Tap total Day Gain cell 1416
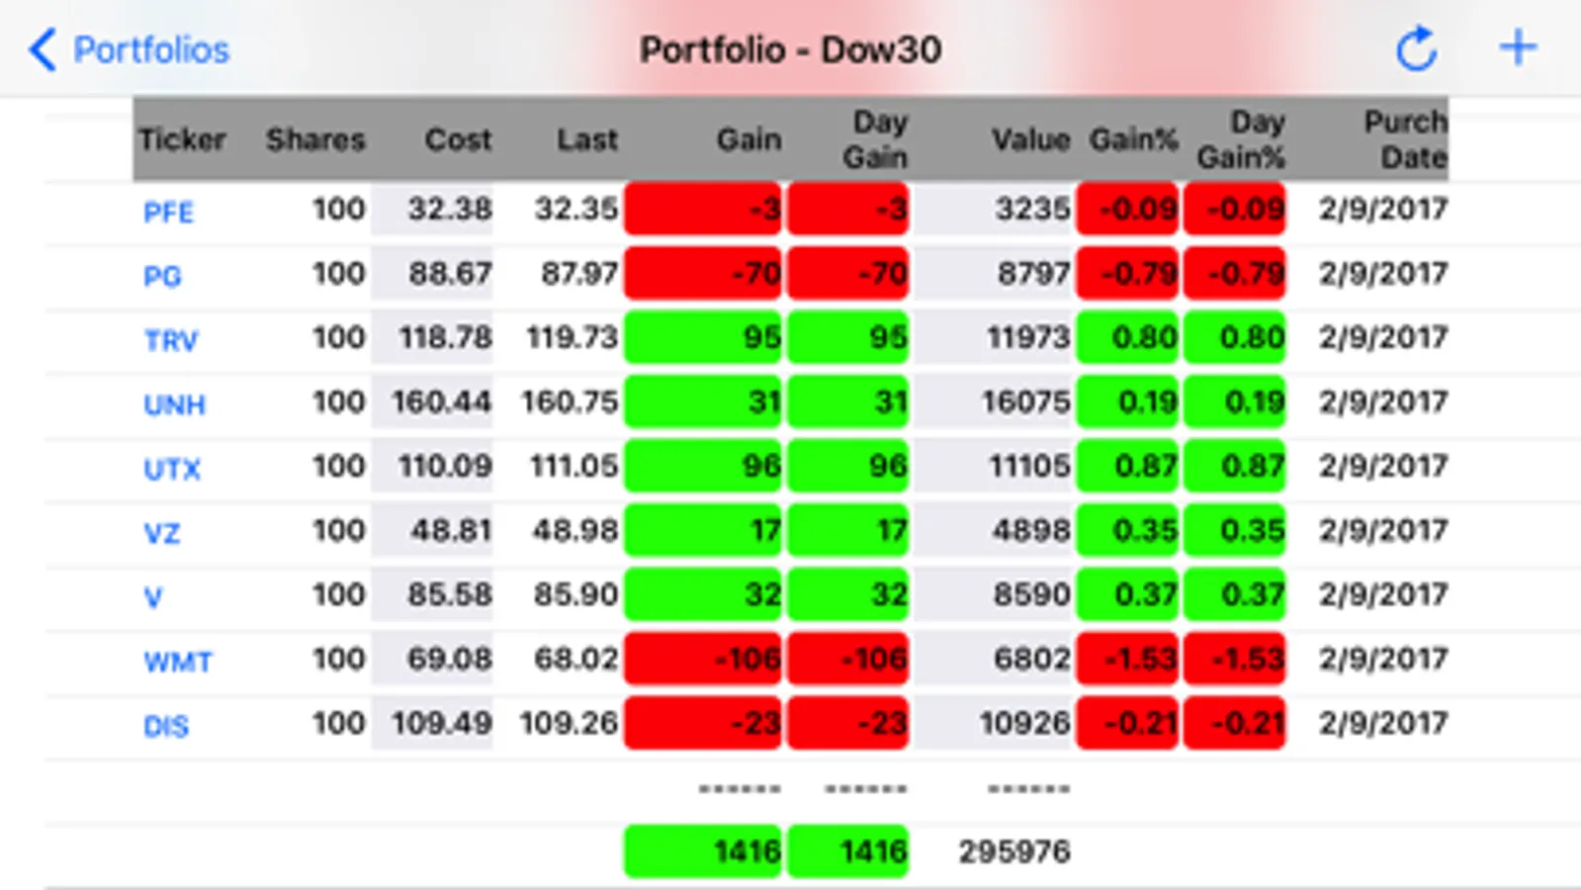This screenshot has width=1581, height=890. (848, 851)
